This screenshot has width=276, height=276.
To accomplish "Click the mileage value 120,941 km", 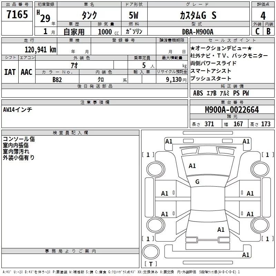I will click(40, 49).
